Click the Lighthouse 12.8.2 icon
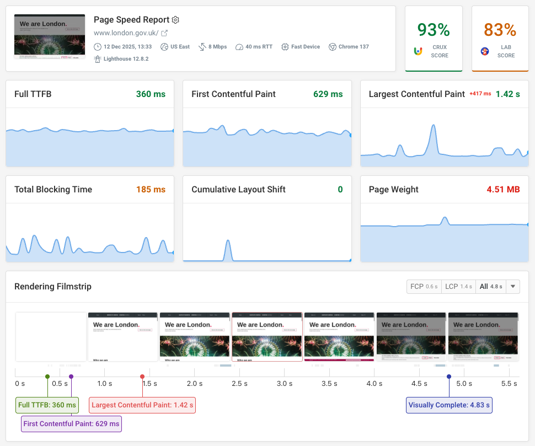This screenshot has height=446, width=535. pyautogui.click(x=98, y=58)
